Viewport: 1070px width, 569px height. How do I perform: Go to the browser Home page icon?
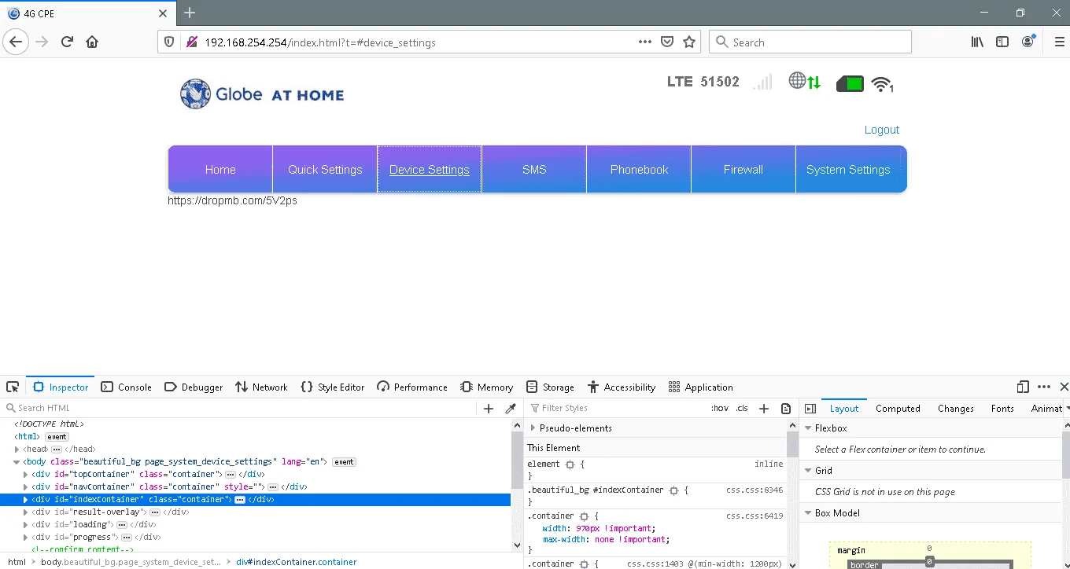click(x=92, y=42)
